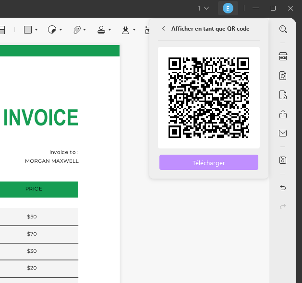Select the sticker tool
This screenshot has width=302, height=283.
(52, 30)
